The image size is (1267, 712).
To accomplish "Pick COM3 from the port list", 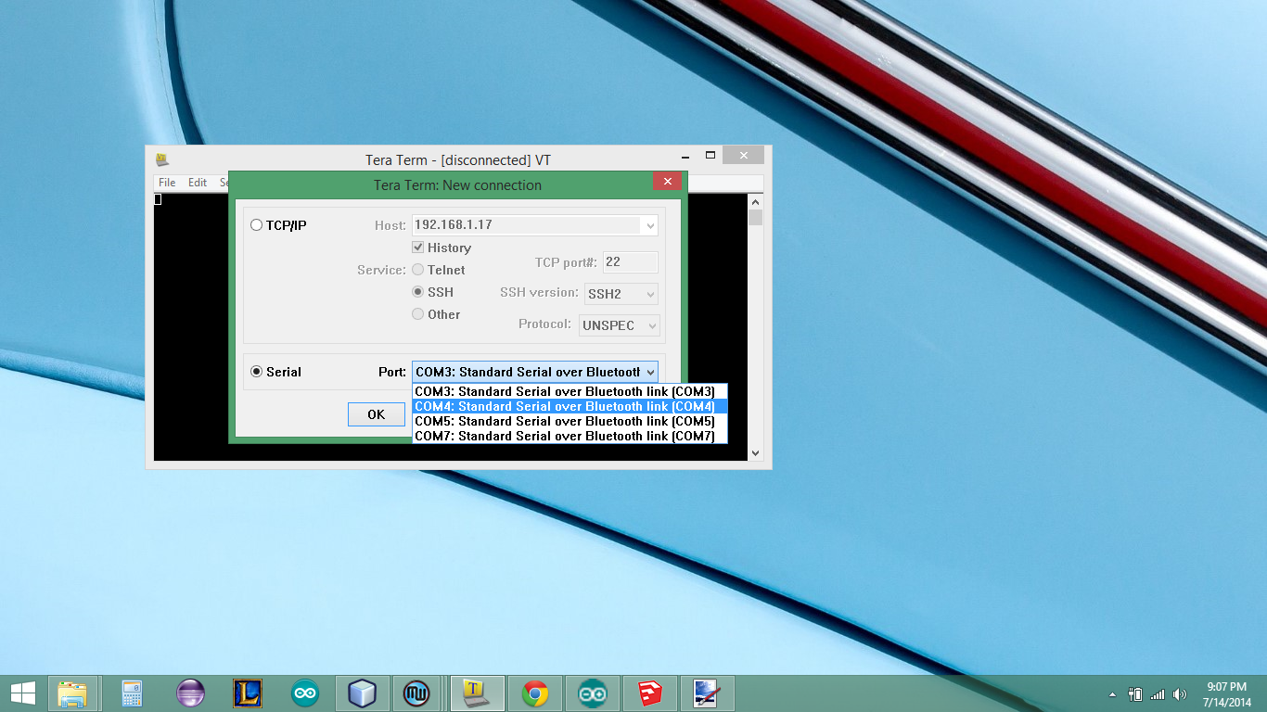I will 570,391.
